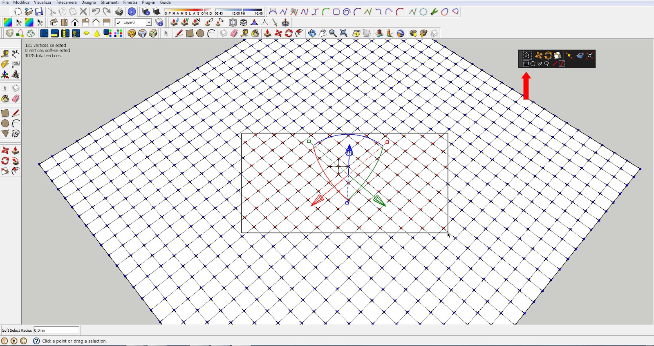
Task: Select the Follow Me tool in side toolbar
Action: coord(16,161)
